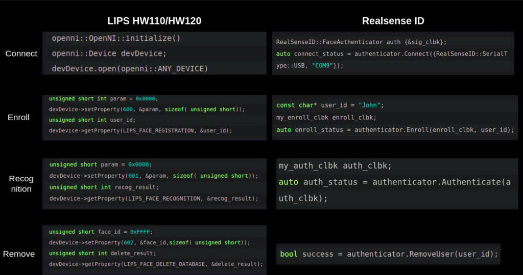523x275 pixels.
Task: Click the line starting "auto enroll_status"
Action: [x=395, y=130]
